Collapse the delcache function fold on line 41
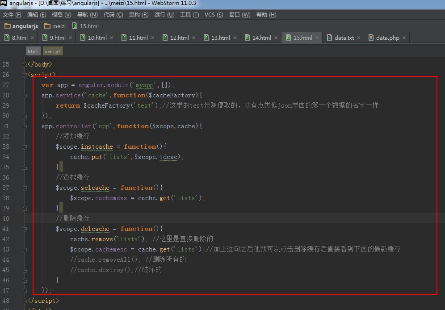 coord(25,229)
